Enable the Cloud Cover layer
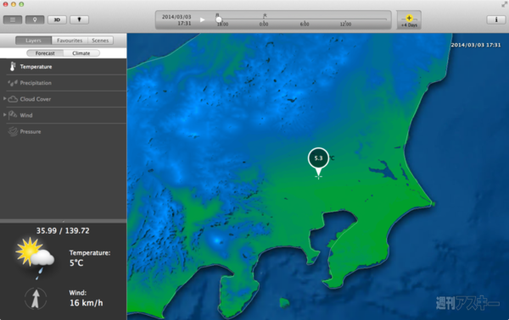The image size is (509, 320). point(64,99)
